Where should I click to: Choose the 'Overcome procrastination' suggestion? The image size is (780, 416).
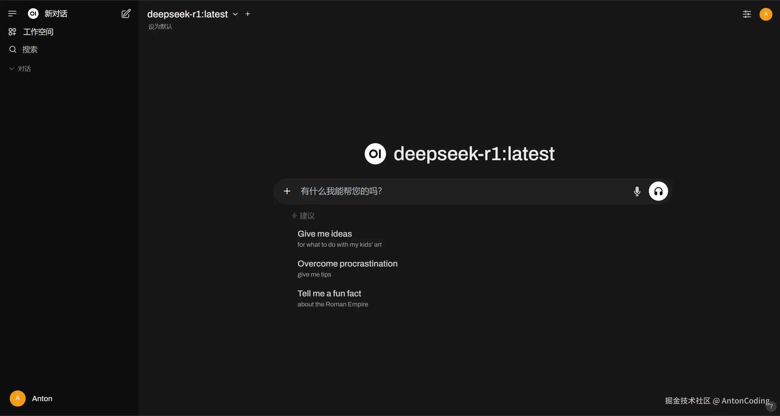click(x=348, y=269)
